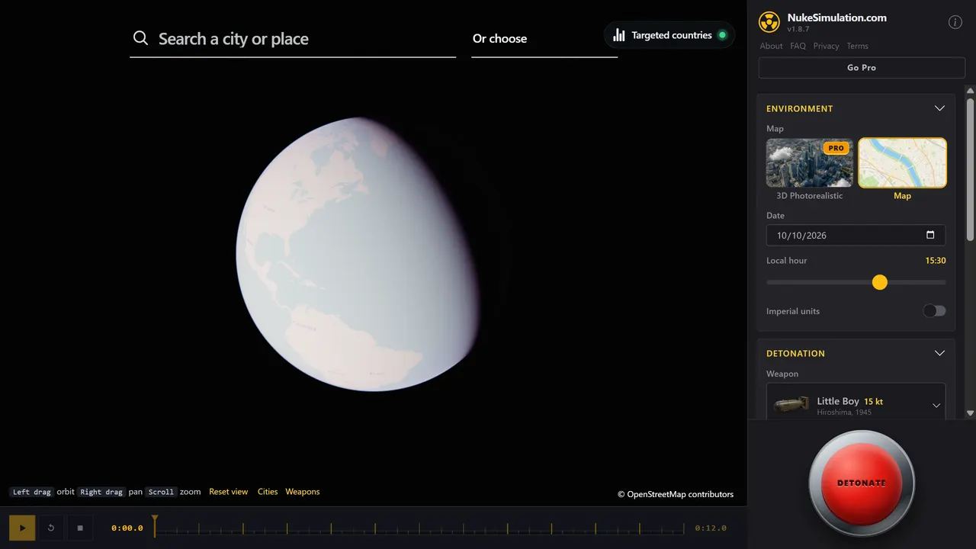Open the info circle icon
The image size is (976, 549).
click(x=955, y=22)
